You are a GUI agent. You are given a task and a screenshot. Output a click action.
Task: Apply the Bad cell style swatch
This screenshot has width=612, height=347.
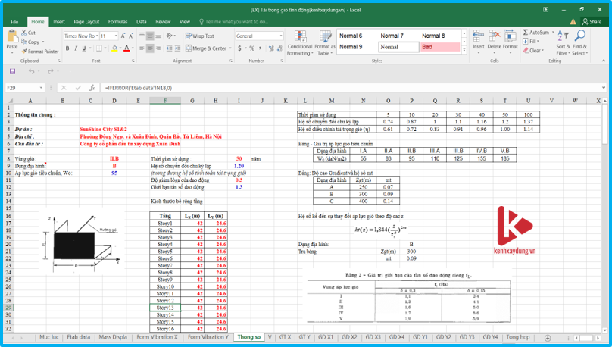440,47
